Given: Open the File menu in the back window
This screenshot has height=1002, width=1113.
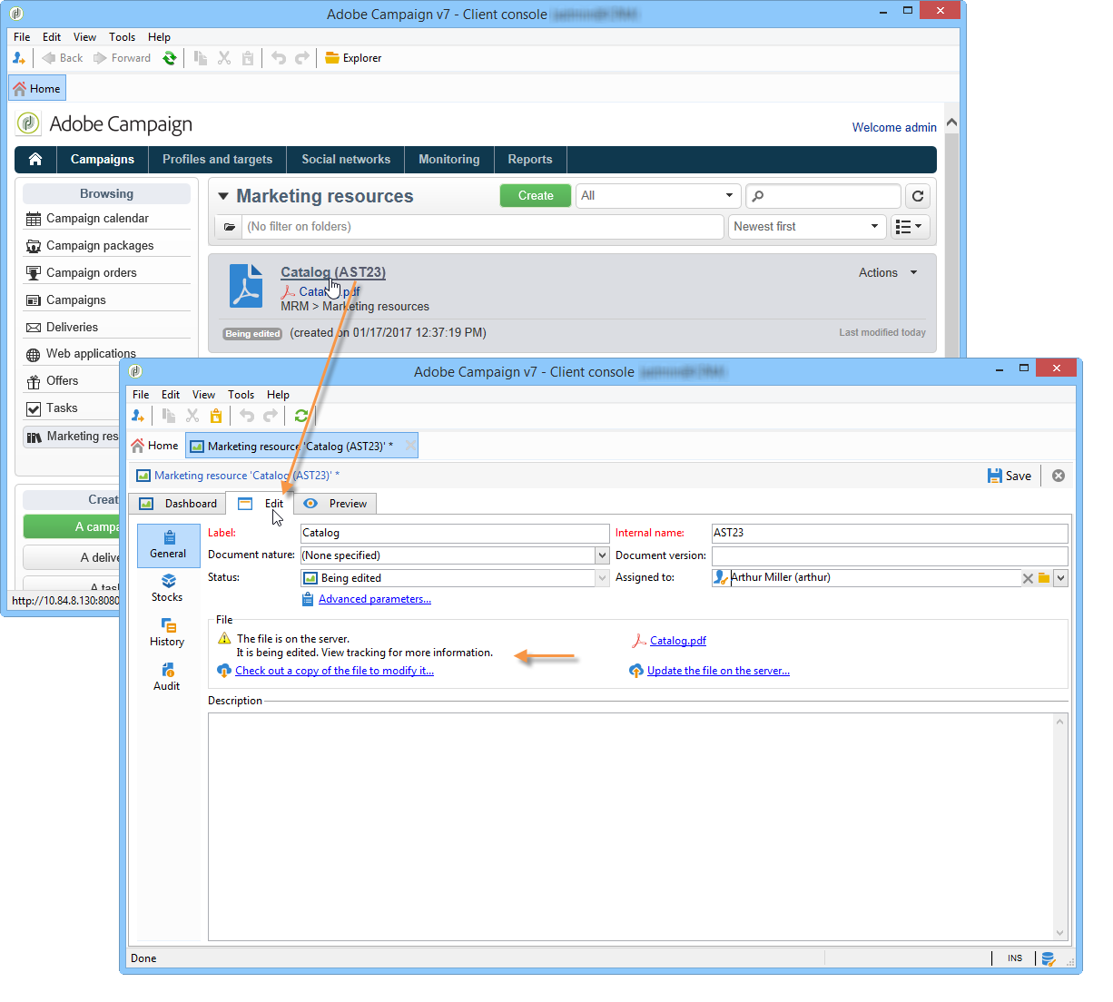Looking at the screenshot, I should click(22, 37).
